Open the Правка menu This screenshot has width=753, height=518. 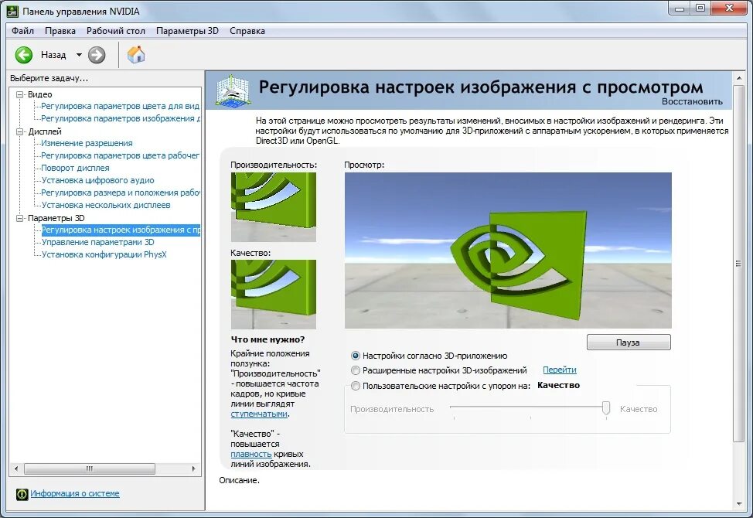[x=60, y=31]
